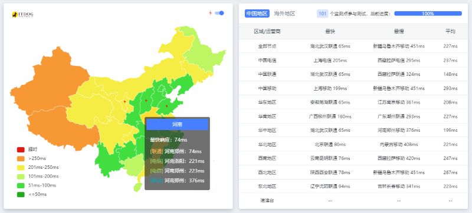Screen dimensions: 472x213
Task: Click 上海电信 205ms fastest cell
Action: pos(330,60)
